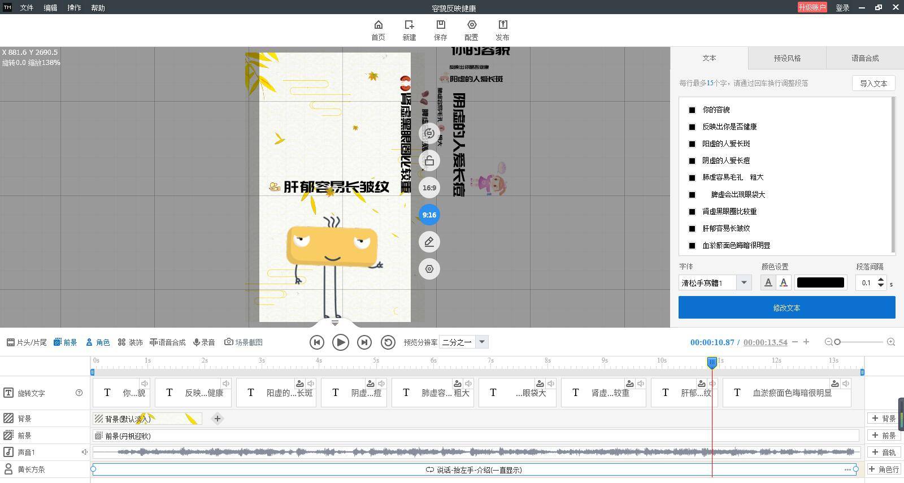Click the 配置 settings icon
904x483 pixels.
coord(471,25)
